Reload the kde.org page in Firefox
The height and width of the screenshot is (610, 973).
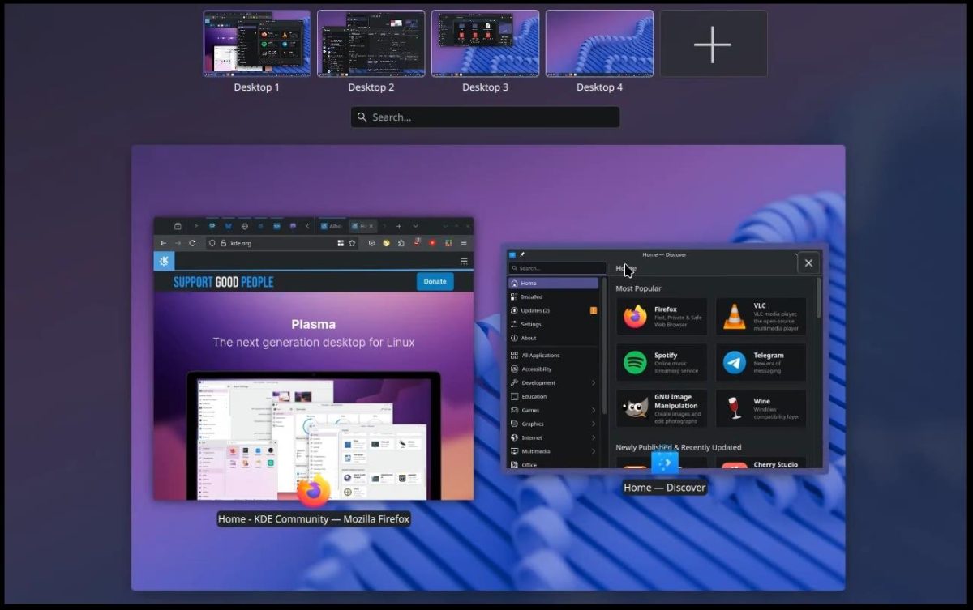[x=192, y=243]
